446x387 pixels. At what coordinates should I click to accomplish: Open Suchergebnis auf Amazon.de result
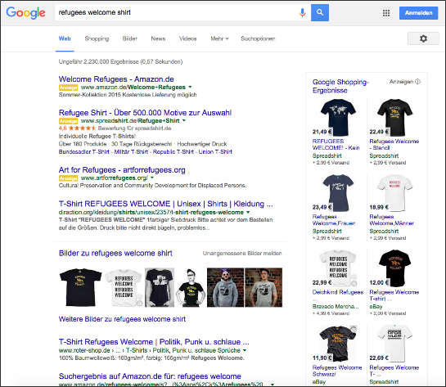click(150, 376)
